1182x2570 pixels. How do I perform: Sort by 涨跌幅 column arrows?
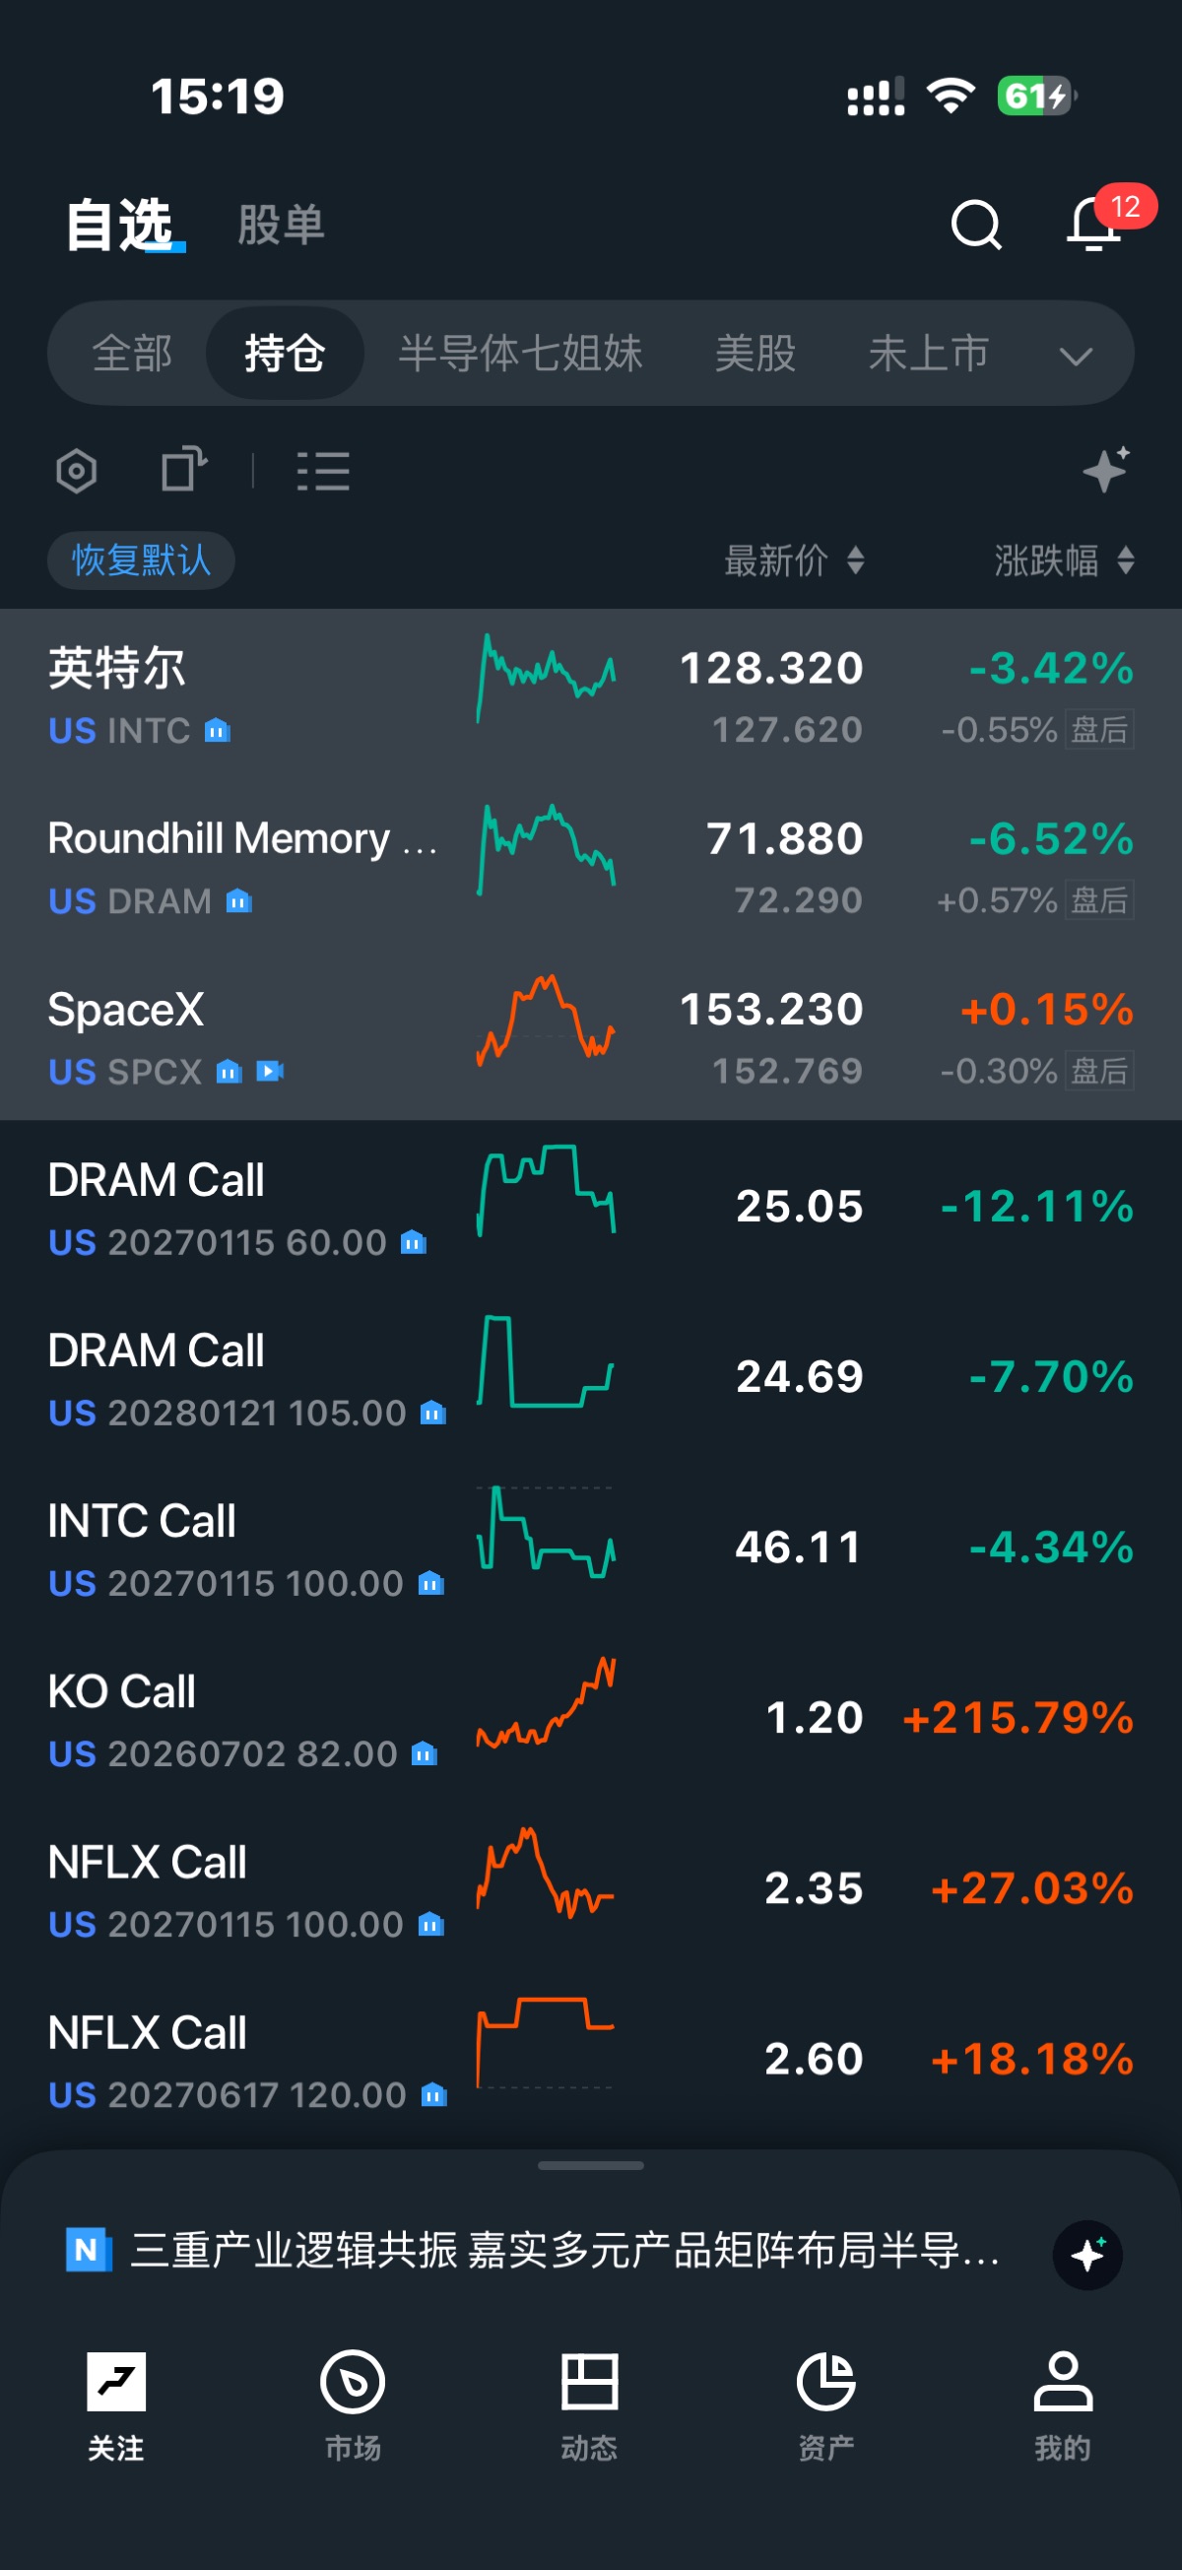click(x=1125, y=560)
